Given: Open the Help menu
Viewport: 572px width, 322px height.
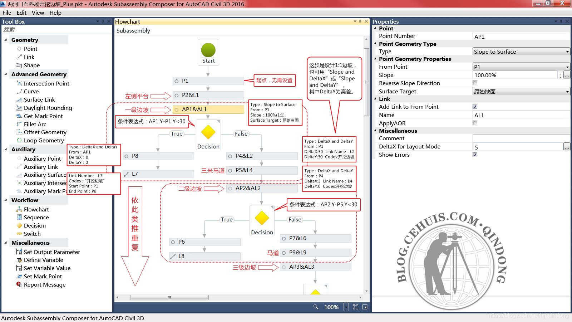Looking at the screenshot, I should click(x=55, y=13).
